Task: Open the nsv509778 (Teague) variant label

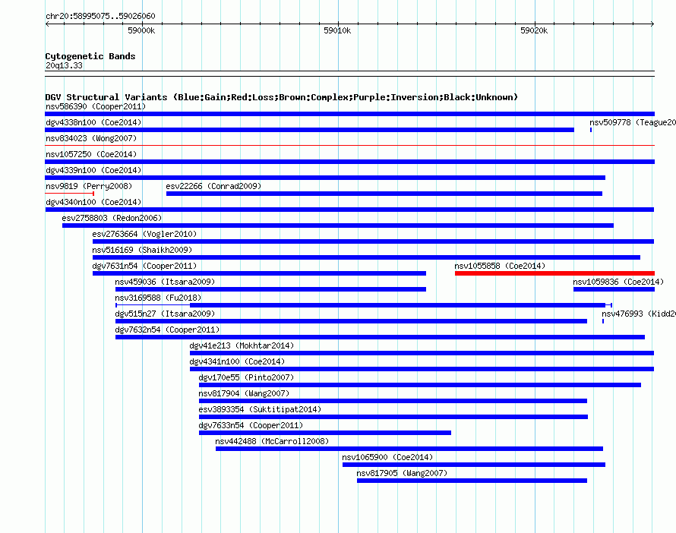Action: [633, 122]
